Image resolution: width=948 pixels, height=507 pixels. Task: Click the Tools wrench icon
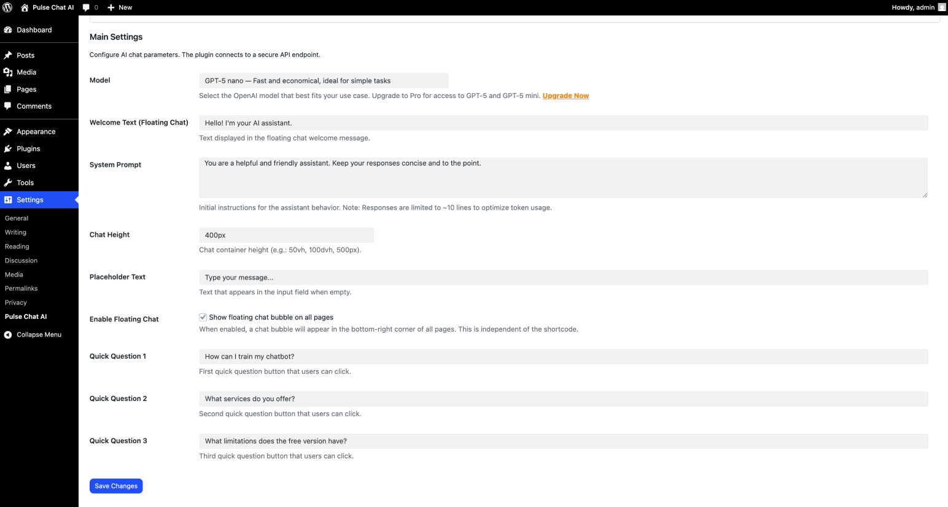pos(8,183)
